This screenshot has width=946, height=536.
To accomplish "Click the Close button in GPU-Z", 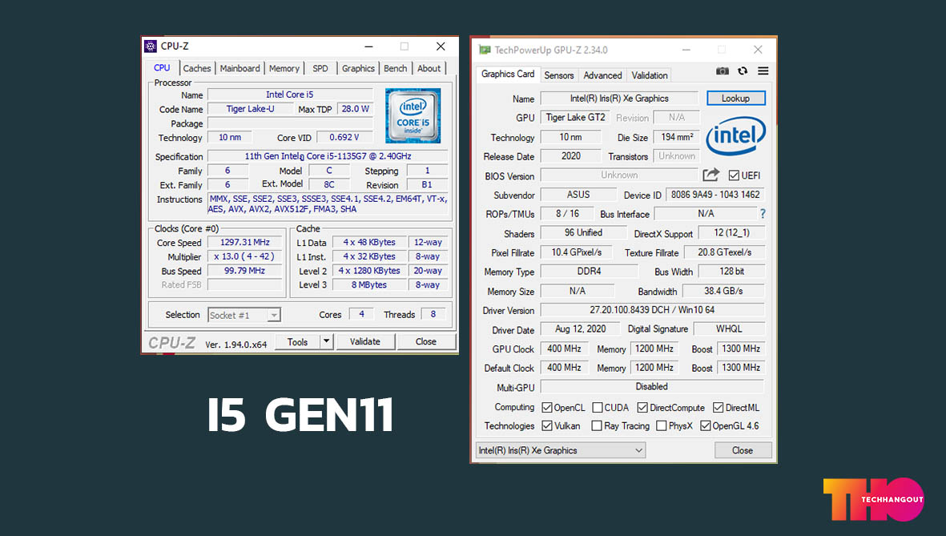I will coord(743,450).
